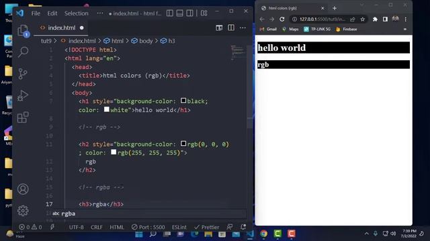430x241 pixels.
Task: Open the Search view in activity bar
Action: [23, 52]
